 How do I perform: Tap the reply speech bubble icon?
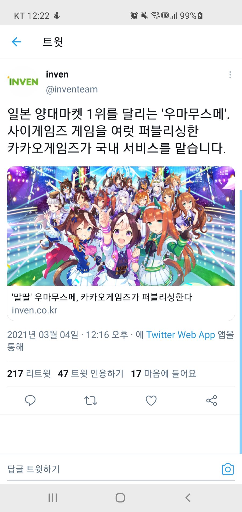(30, 400)
